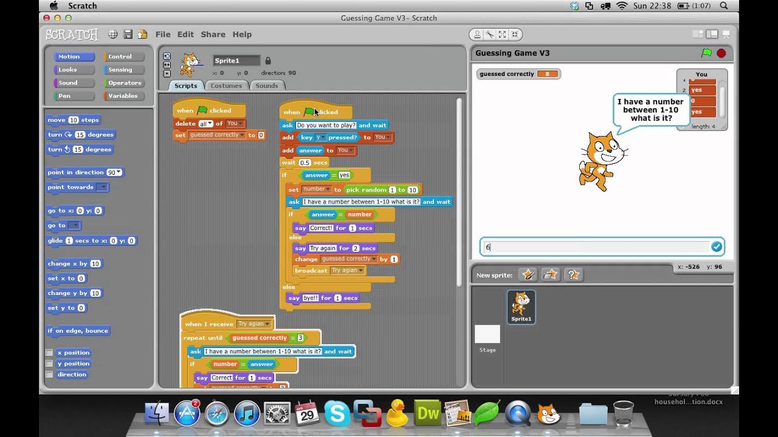The width and height of the screenshot is (778, 437).
Task: Open the File menu
Action: click(163, 35)
